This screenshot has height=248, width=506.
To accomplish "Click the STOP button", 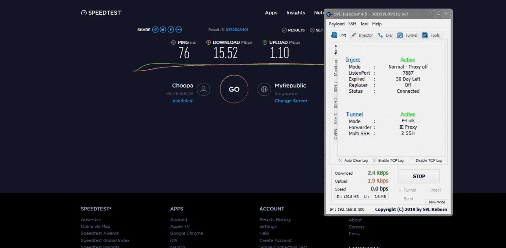I will click(419, 176).
